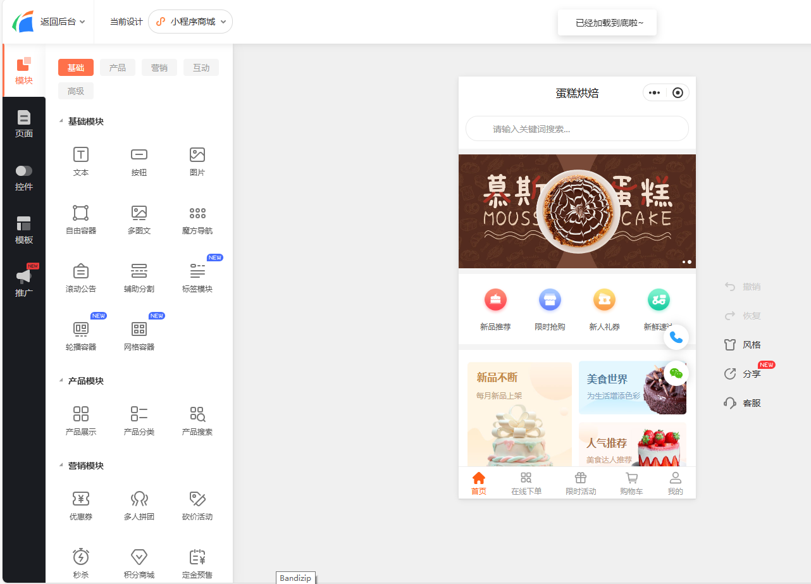This screenshot has width=811, height=584.
Task: Tap the 购物车 tab in preview
Action: 631,483
